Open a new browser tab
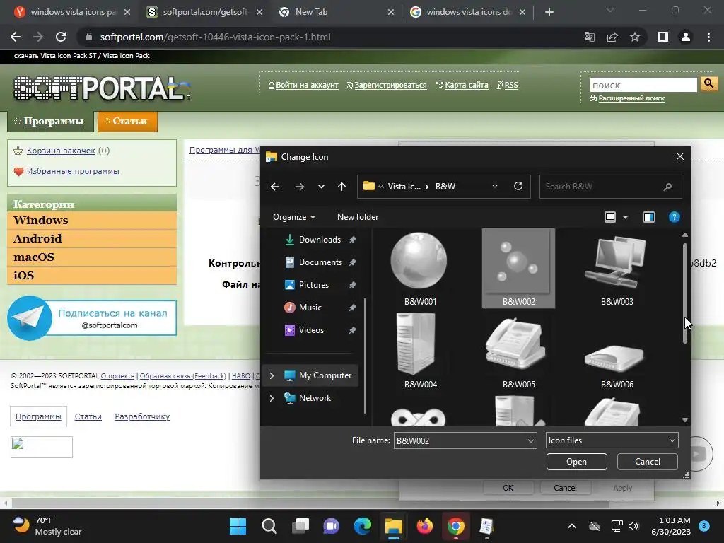 tap(549, 12)
